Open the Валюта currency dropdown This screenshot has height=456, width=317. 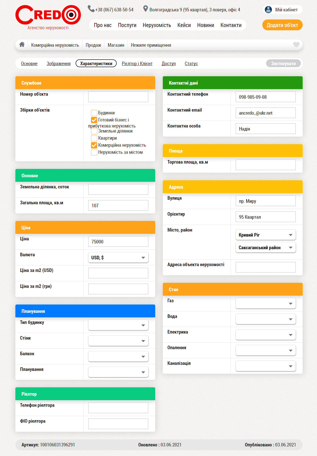pyautogui.click(x=118, y=258)
